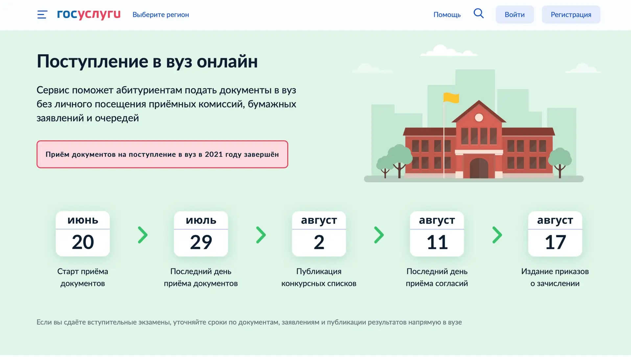
Task: Click the text Последний день приёма документов
Action: pyautogui.click(x=201, y=278)
